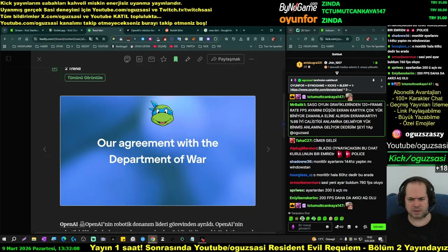Viewport: 448px width, 252px height.
Task: Open notification center in taskbar
Action: pyautogui.click(x=380, y=239)
